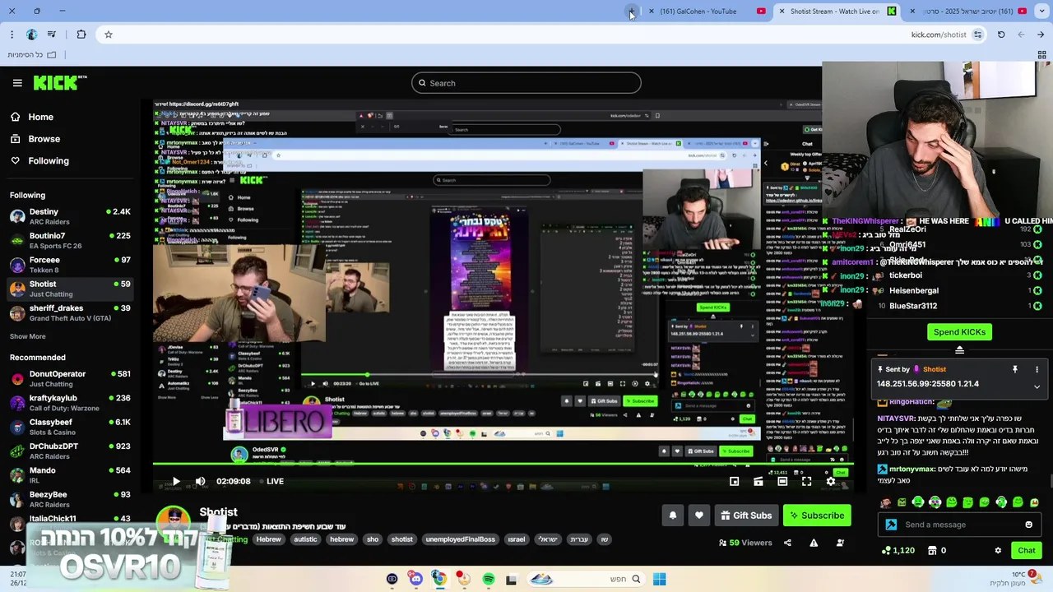1053x592 pixels.
Task: Open Mando recommended channel
Action: pos(70,474)
